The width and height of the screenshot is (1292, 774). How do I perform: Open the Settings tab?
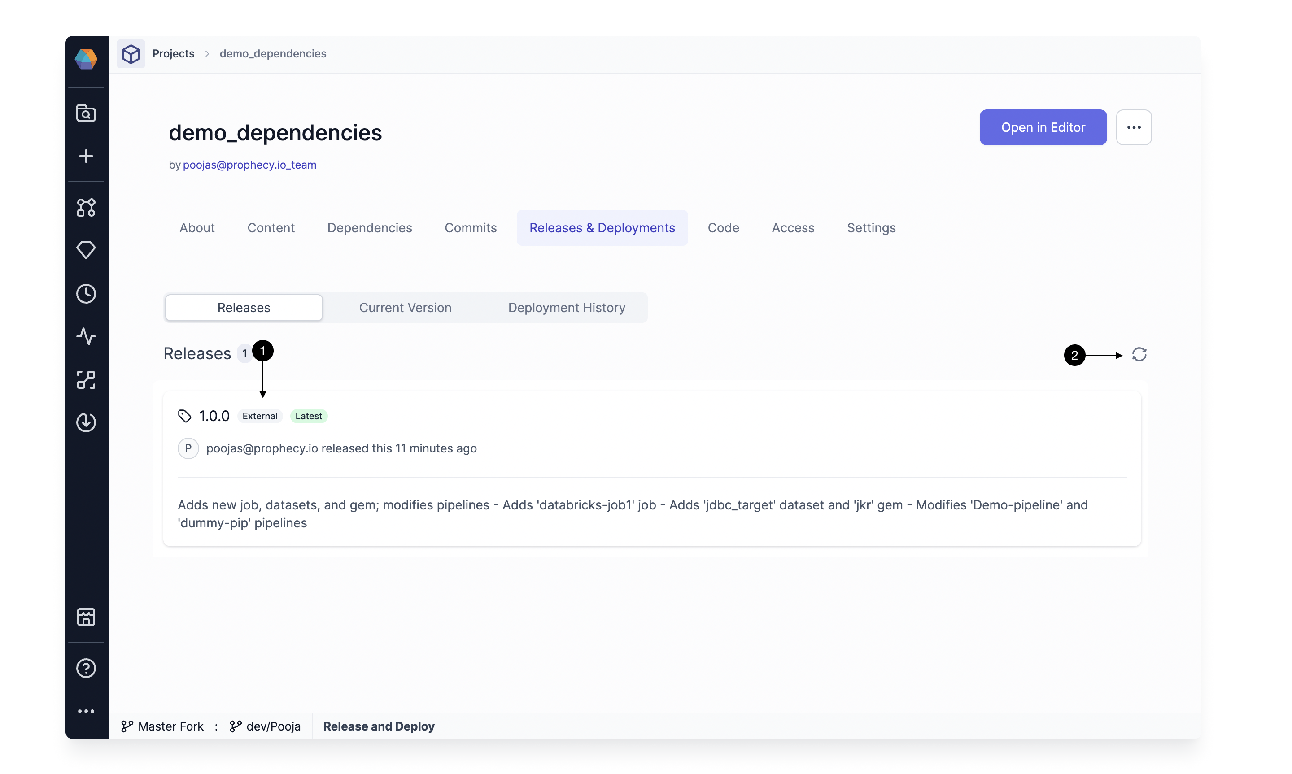[x=872, y=228]
